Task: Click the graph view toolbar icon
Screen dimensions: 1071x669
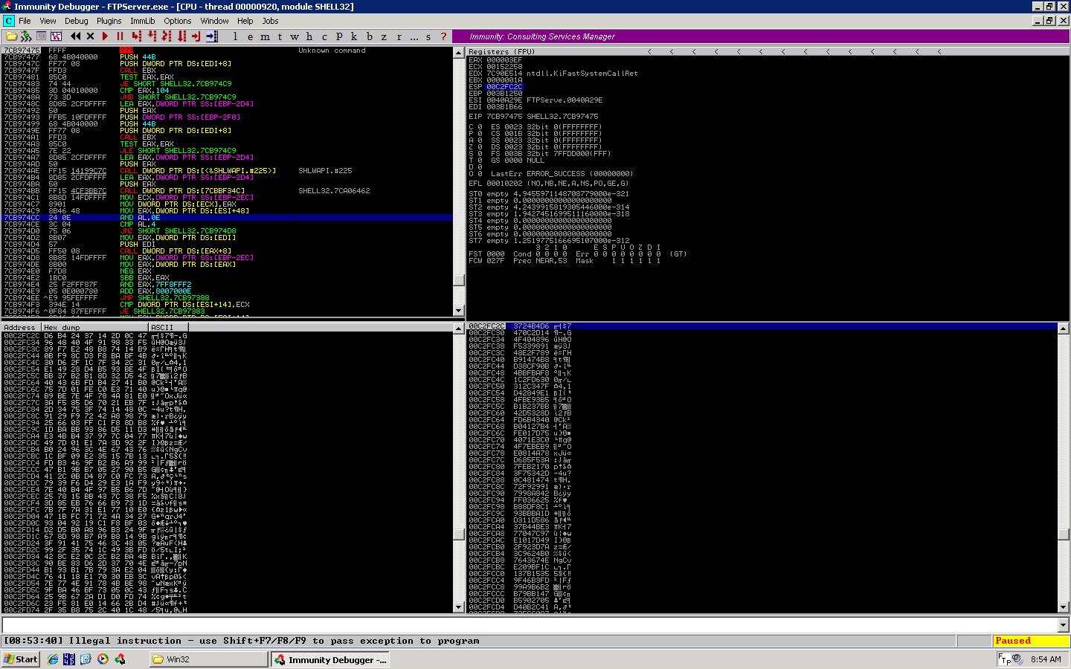Action: (57, 36)
